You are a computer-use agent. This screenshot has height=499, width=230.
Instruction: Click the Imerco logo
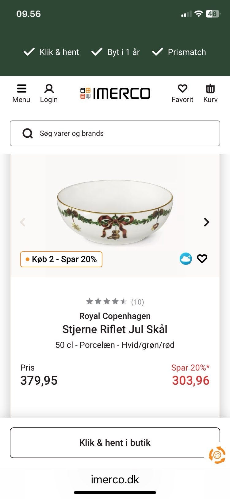coord(115,93)
